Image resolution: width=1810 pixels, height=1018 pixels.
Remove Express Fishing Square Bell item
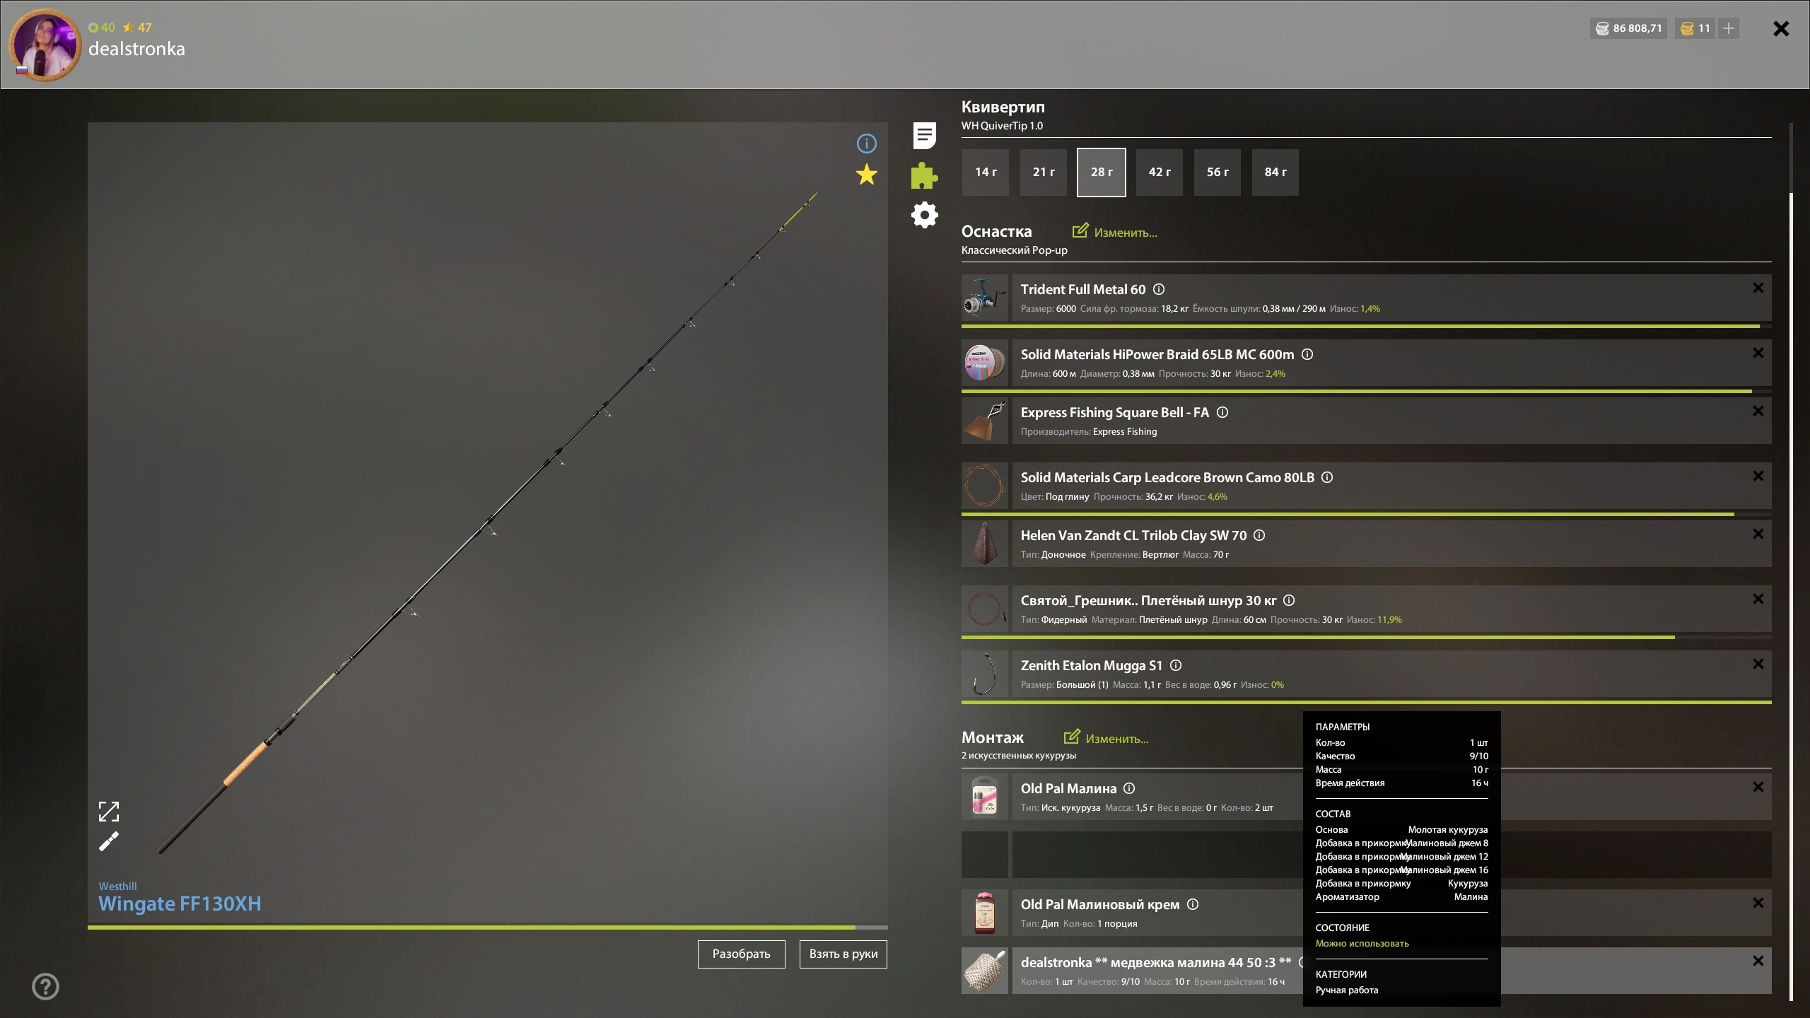click(x=1758, y=411)
